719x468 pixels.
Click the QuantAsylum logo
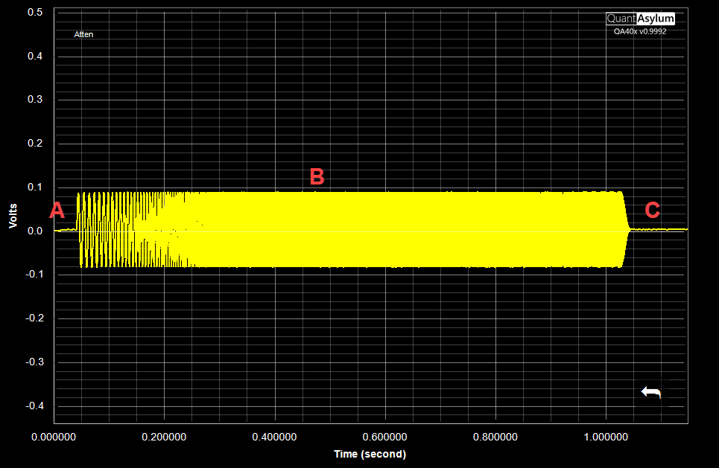point(640,19)
